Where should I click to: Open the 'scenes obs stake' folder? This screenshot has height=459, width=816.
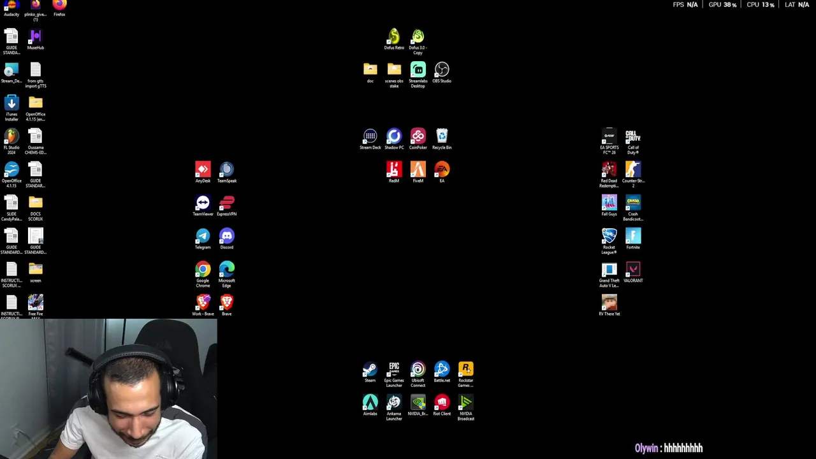click(394, 75)
